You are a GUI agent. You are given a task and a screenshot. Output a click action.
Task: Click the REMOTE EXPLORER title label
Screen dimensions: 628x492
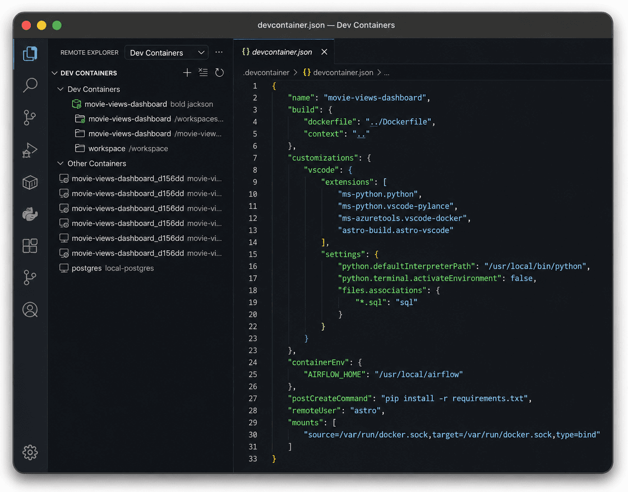(89, 53)
